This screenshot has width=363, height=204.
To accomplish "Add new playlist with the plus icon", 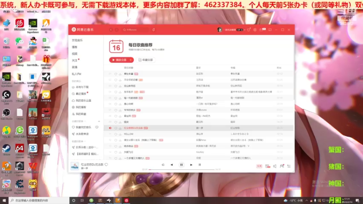I will pos(99,121).
